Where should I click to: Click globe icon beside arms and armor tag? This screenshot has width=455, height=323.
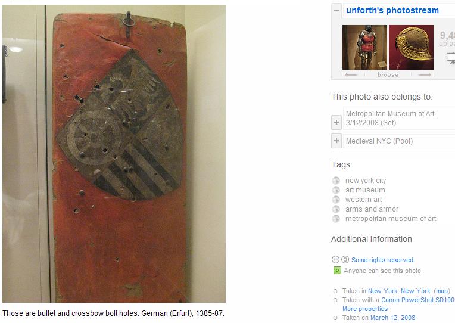click(336, 209)
